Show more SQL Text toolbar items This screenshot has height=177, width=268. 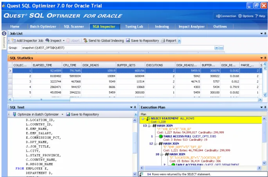click(136, 114)
